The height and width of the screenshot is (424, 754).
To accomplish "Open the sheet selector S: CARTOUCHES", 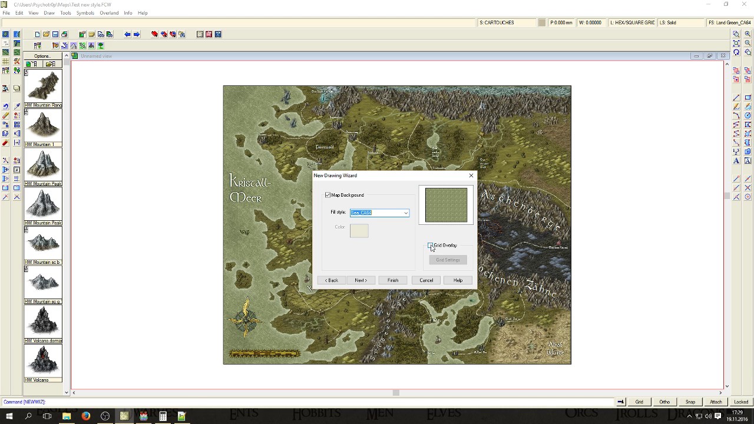I will point(507,22).
